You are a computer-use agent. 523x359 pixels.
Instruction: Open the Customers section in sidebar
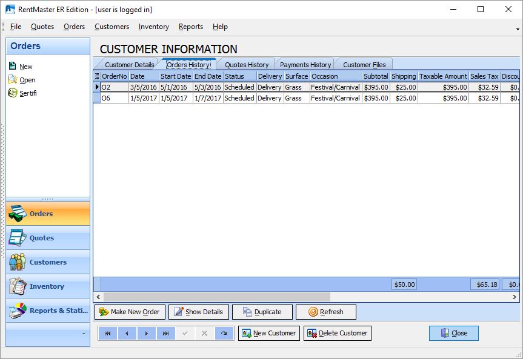coord(48,262)
